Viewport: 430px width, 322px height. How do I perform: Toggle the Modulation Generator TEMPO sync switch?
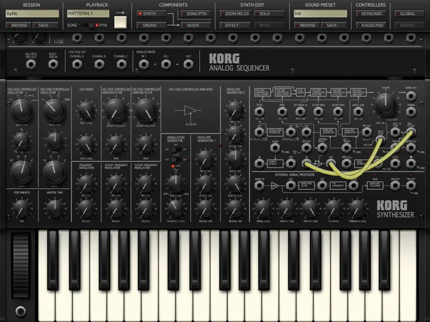(177, 160)
